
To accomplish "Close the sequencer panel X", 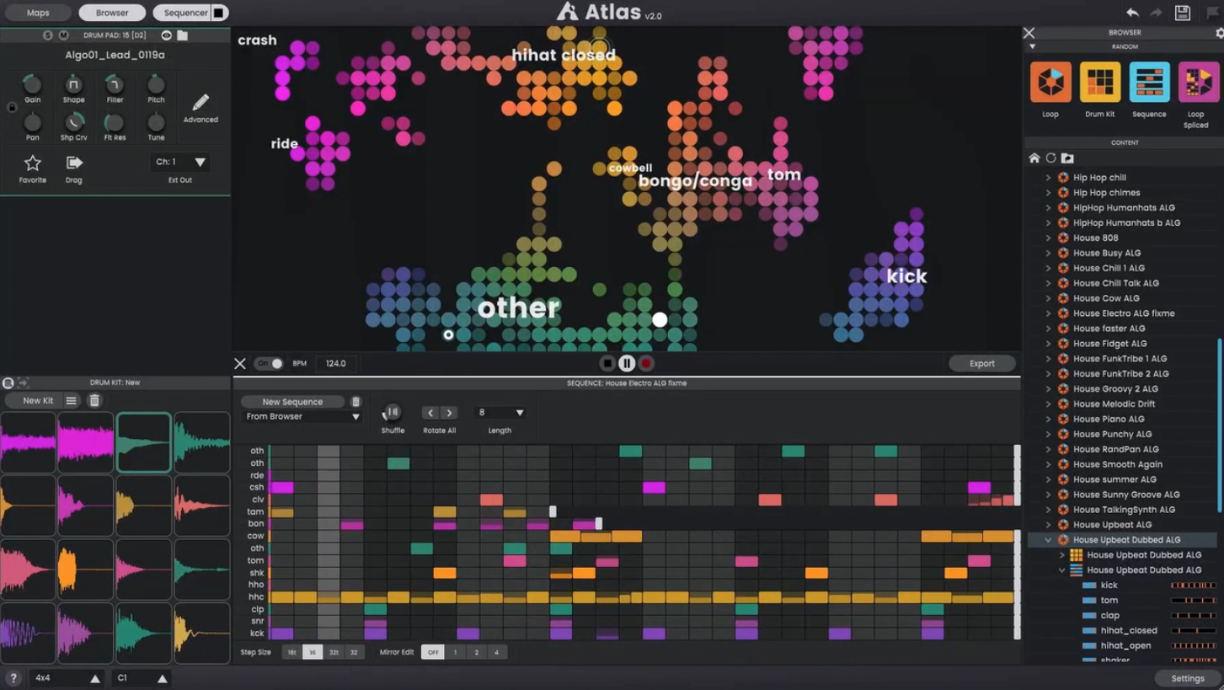I will pos(240,363).
